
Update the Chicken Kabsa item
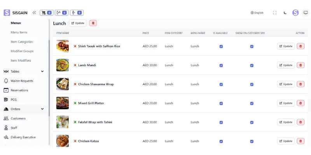[x=286, y=141]
